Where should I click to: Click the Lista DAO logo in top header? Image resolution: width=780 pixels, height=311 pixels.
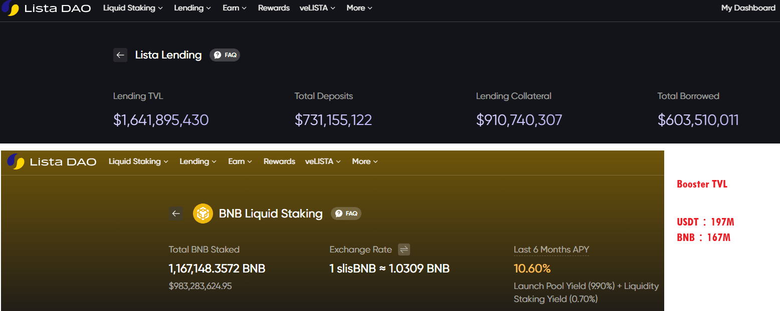tap(46, 8)
